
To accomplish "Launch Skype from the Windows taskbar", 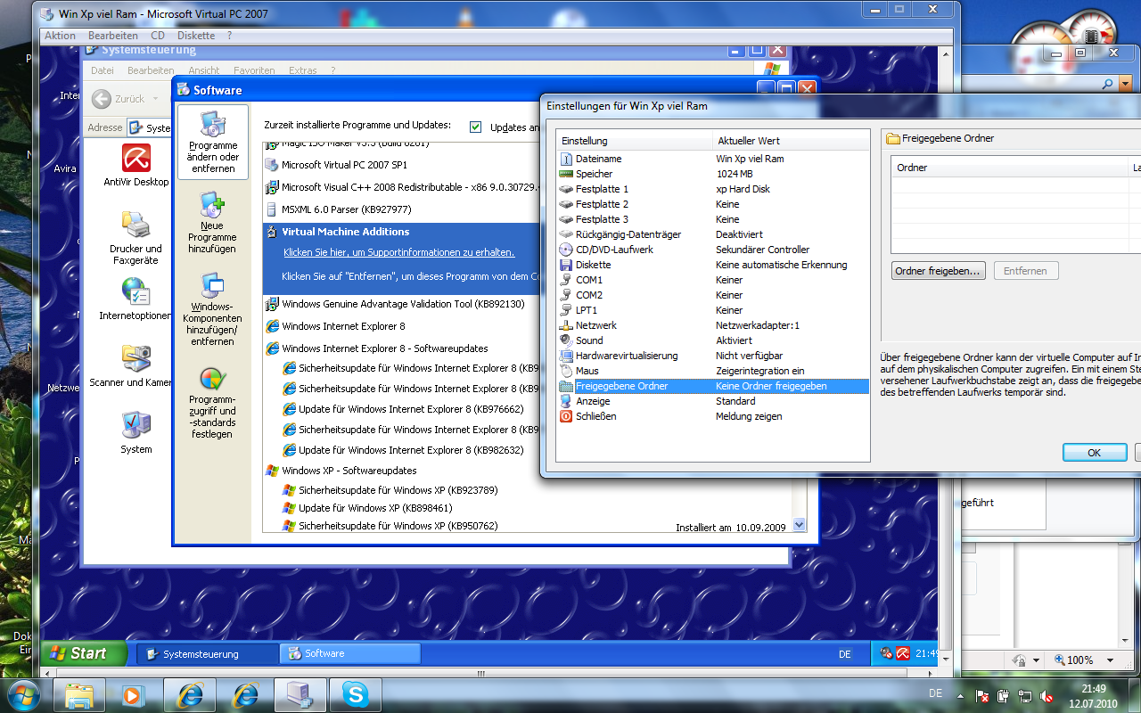I will [355, 694].
